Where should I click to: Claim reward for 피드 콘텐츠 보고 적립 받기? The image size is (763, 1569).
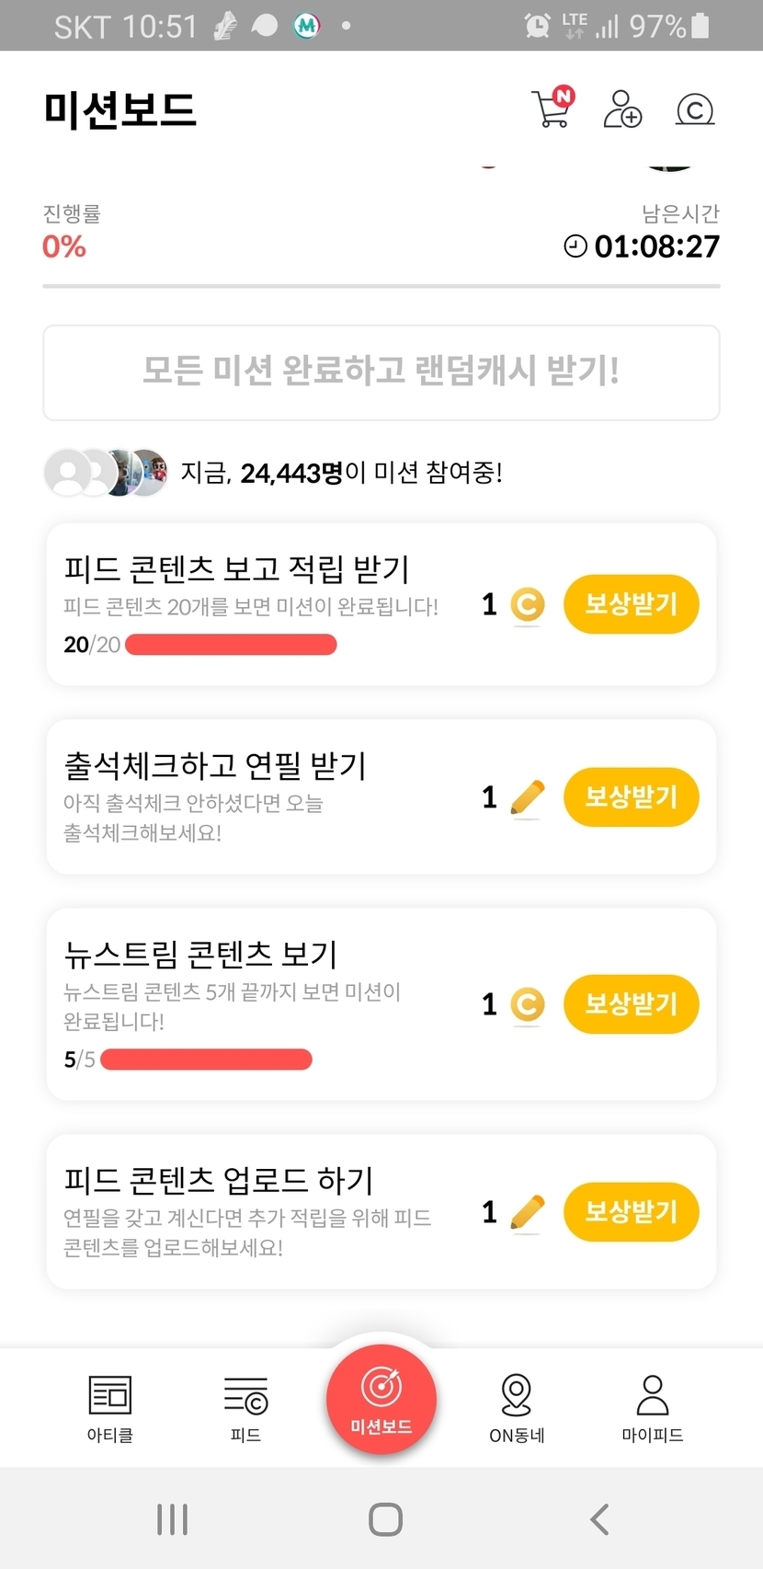pyautogui.click(x=631, y=604)
